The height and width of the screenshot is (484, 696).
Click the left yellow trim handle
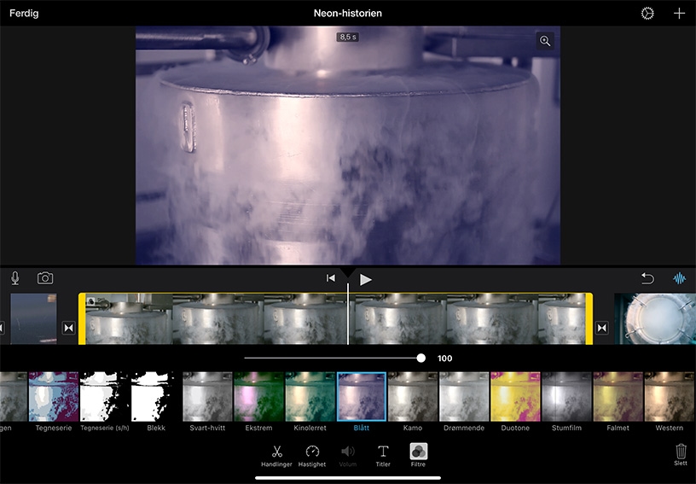(82, 318)
